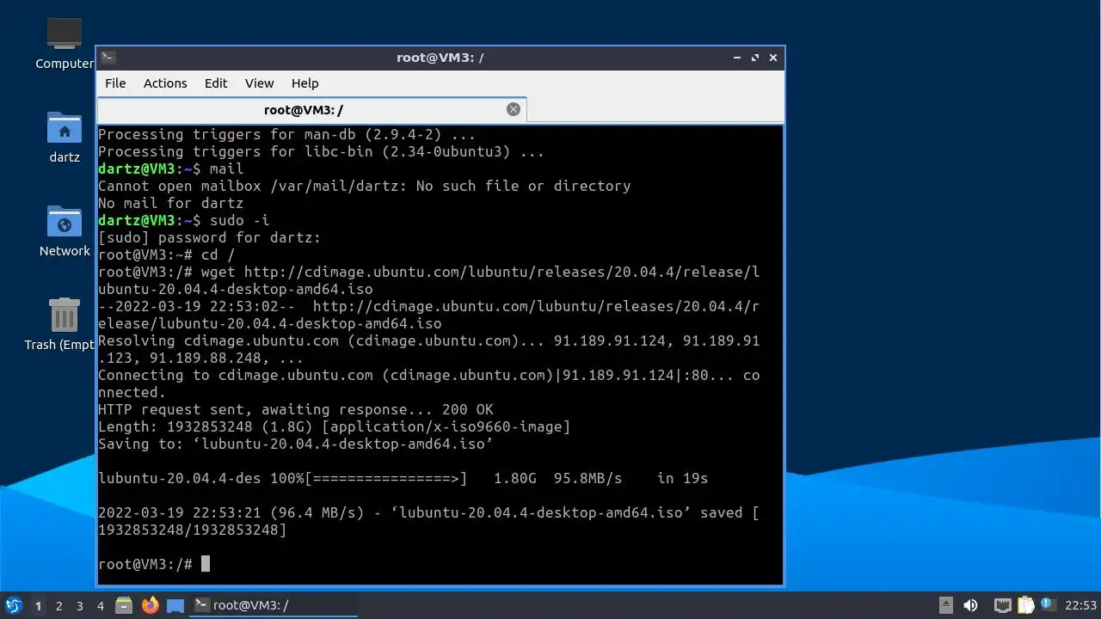Click the download progress bar line
The height and width of the screenshot is (619, 1101).
tap(403, 478)
